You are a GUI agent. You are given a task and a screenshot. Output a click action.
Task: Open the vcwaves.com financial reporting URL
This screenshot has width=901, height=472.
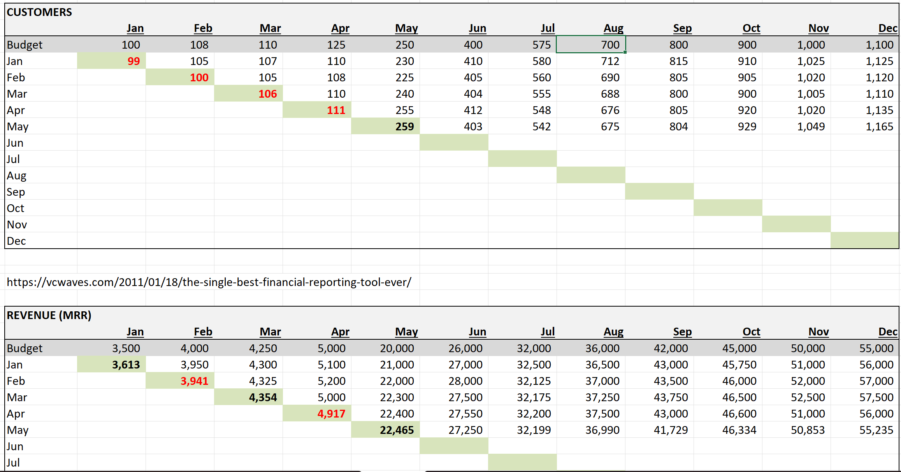pos(209,282)
